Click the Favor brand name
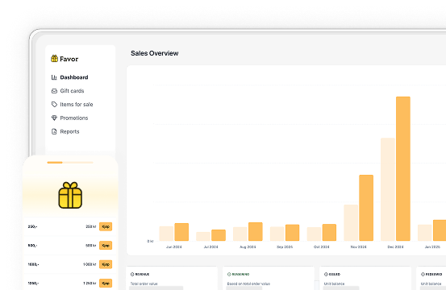446x290 pixels. (69, 59)
